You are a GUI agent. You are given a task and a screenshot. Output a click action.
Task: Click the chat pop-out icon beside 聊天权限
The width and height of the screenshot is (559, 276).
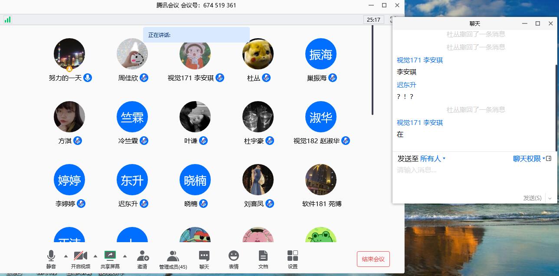549,159
